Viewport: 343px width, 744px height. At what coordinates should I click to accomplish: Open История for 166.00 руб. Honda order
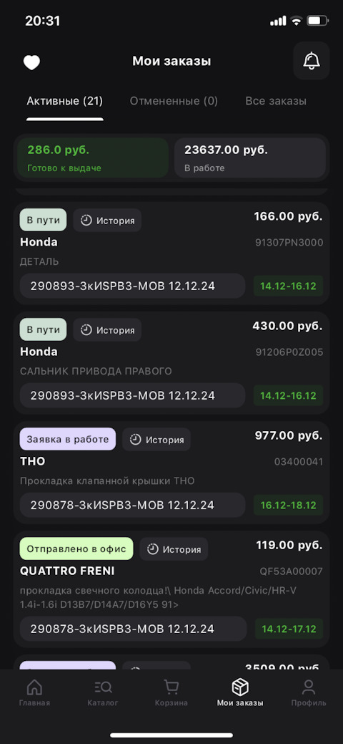coord(107,221)
